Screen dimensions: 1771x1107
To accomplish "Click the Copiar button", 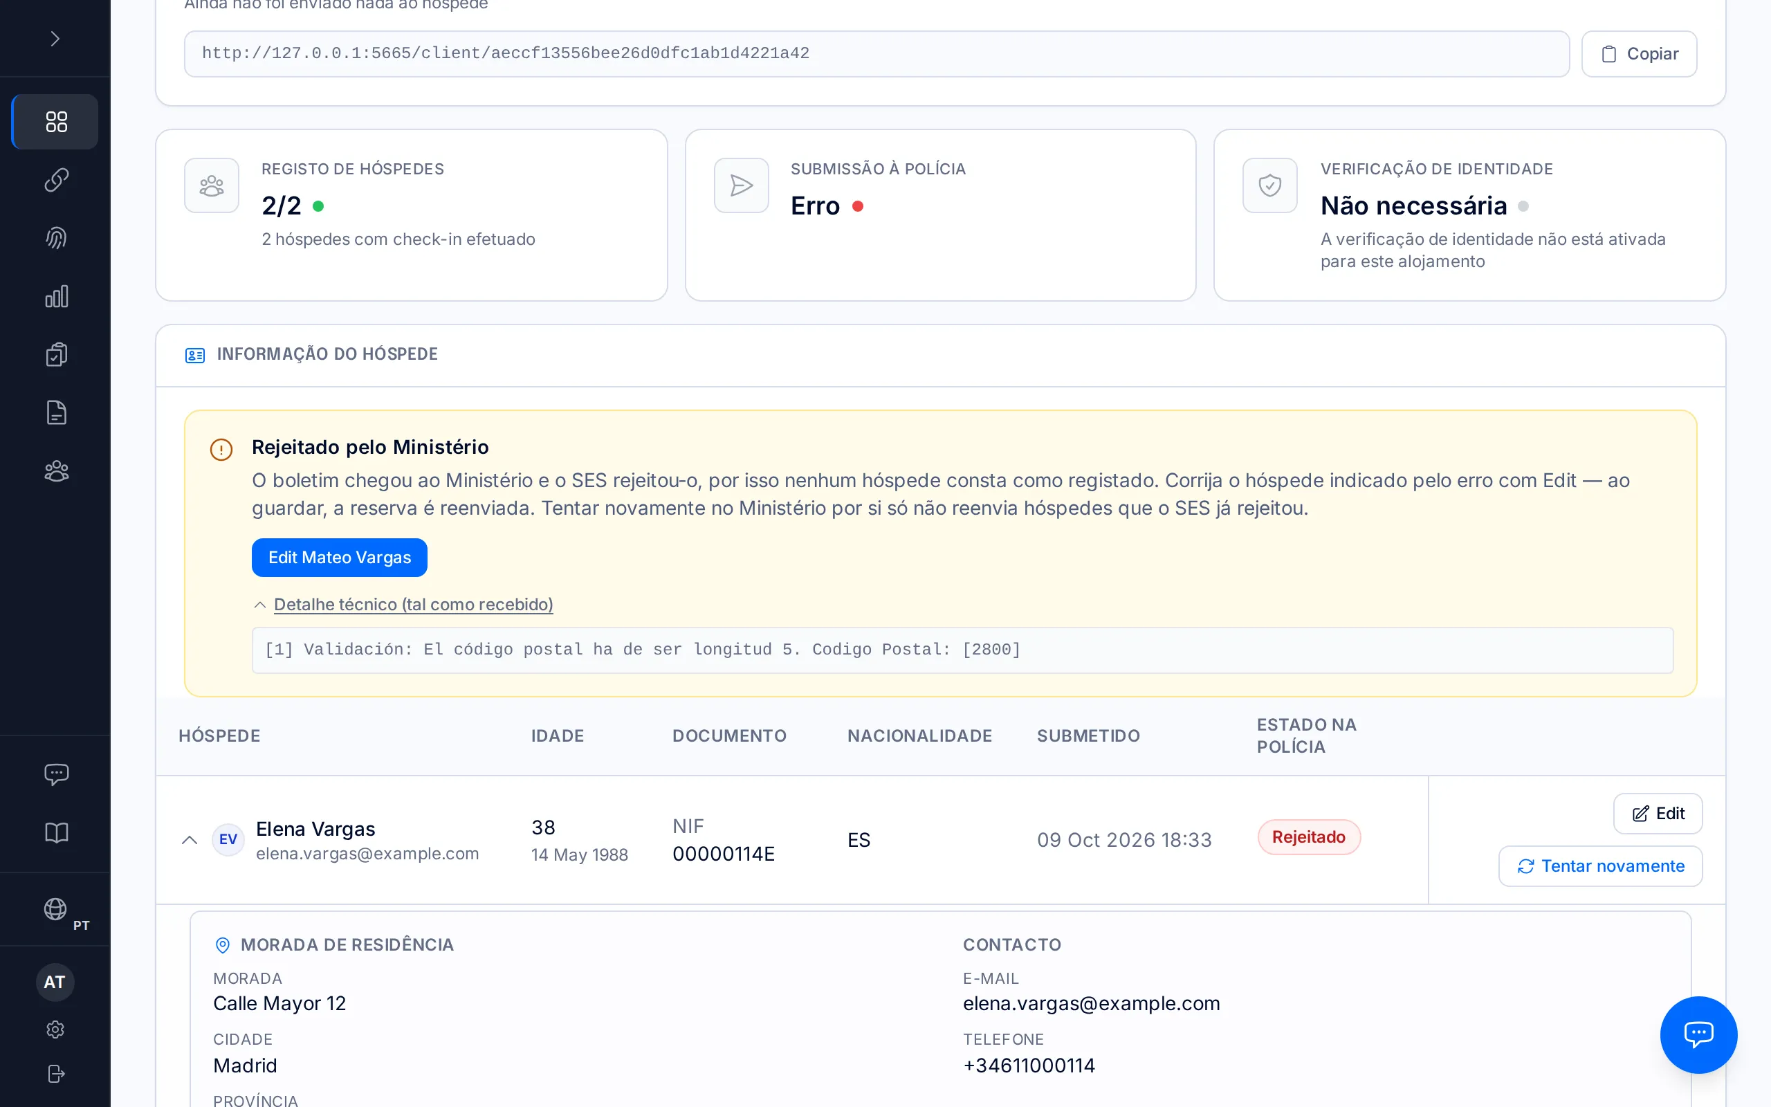I will click(1640, 53).
